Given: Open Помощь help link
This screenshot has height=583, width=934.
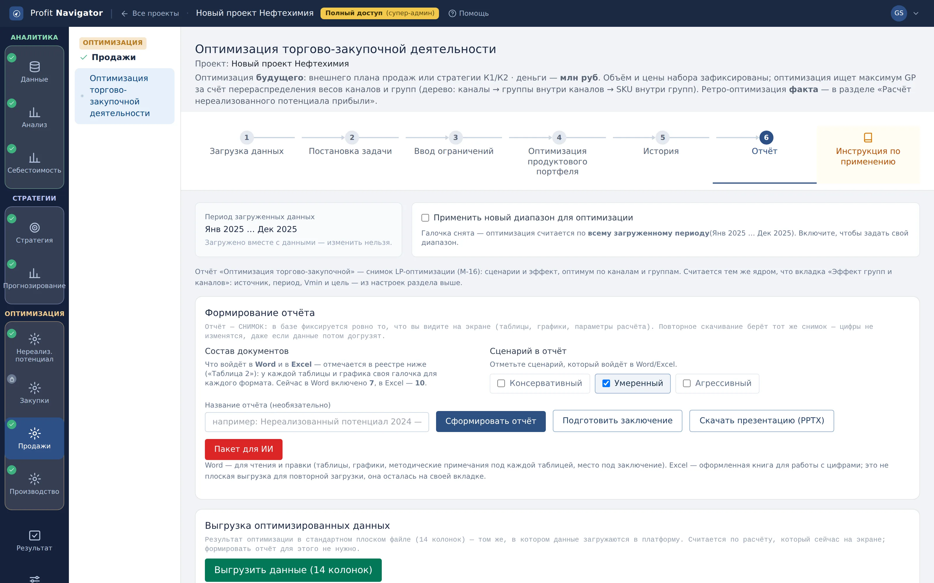Looking at the screenshot, I should [x=468, y=13].
